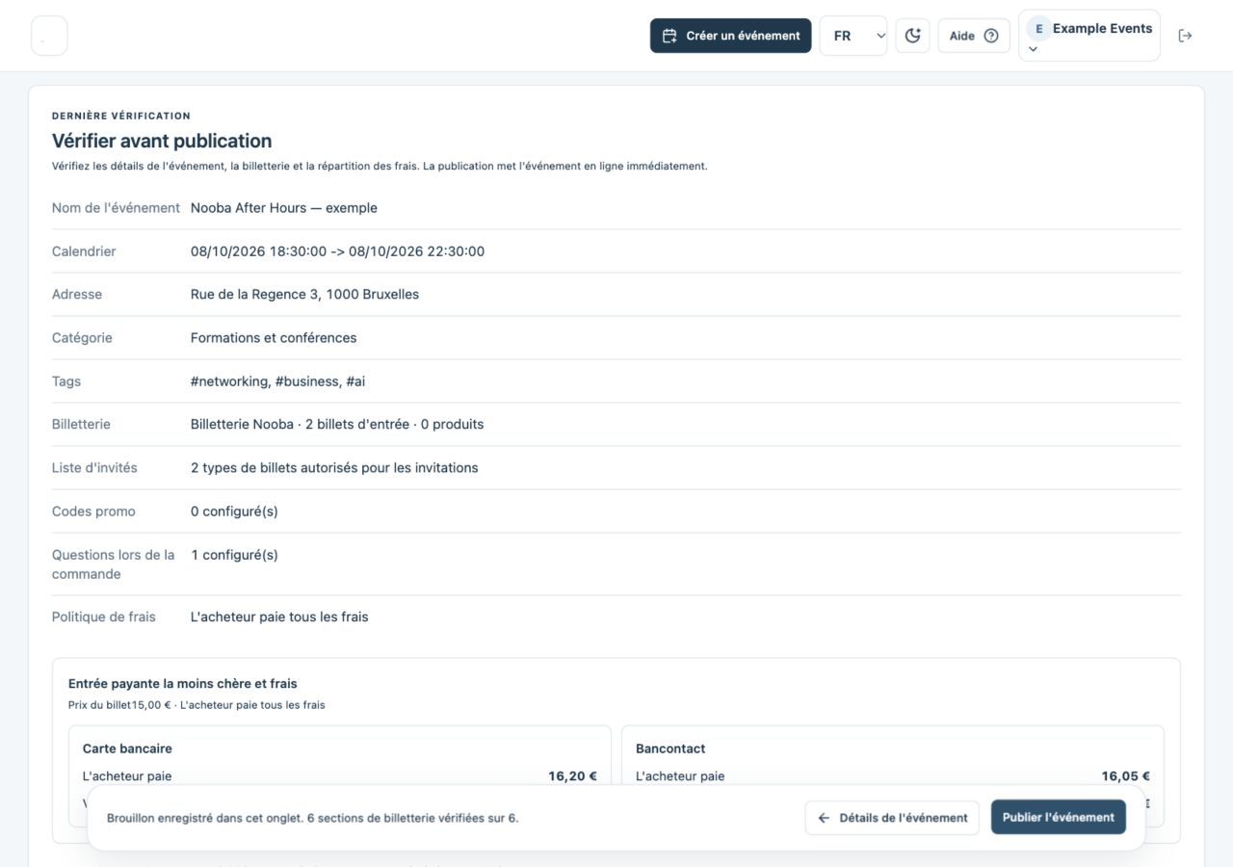Click the "Carte bancaire" card title
Screen dimensions: 1233x867
point(127,749)
